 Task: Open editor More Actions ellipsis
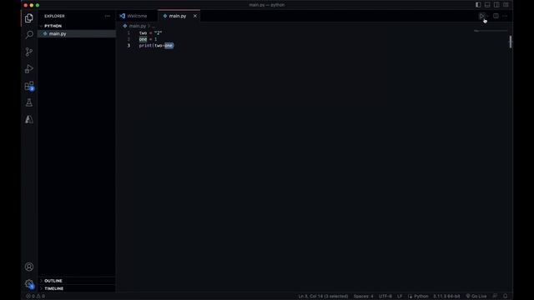point(505,16)
